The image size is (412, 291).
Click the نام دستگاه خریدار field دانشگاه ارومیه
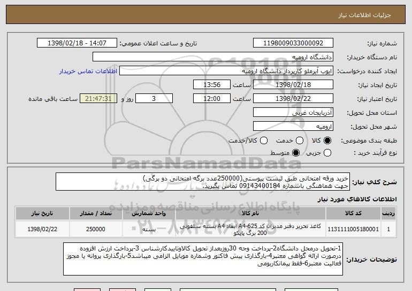[x=213, y=57]
